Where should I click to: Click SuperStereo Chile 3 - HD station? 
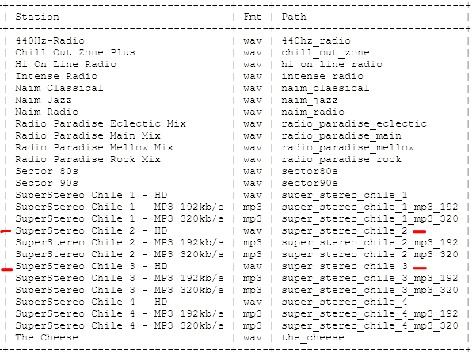click(91, 266)
